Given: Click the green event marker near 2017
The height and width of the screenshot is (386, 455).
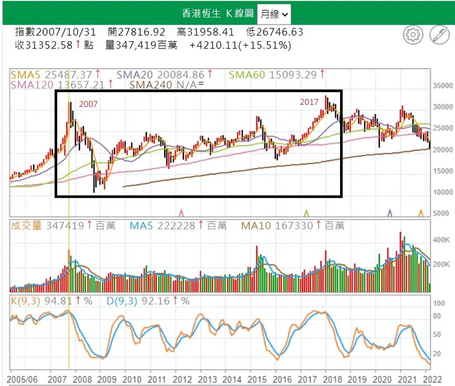Looking at the screenshot, I should pos(306,213).
